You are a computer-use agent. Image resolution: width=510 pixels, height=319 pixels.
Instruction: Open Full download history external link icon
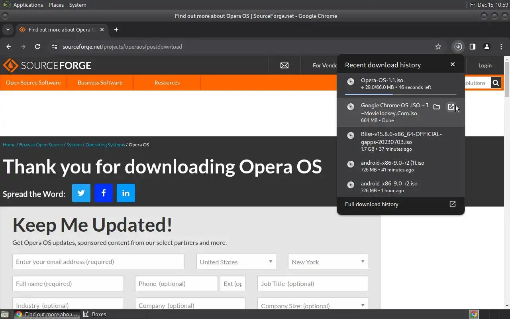(453, 204)
